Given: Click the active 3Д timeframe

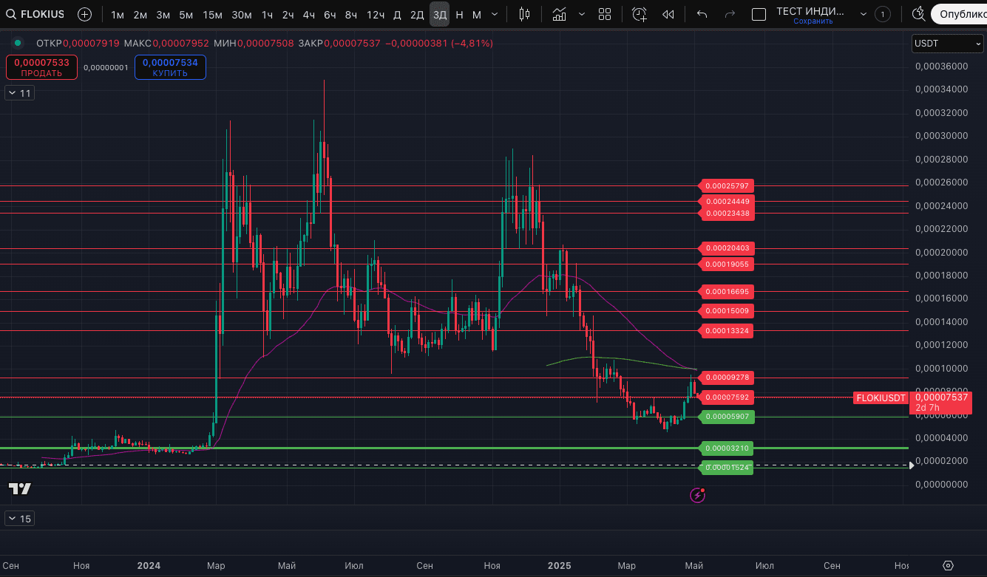Looking at the screenshot, I should point(440,14).
